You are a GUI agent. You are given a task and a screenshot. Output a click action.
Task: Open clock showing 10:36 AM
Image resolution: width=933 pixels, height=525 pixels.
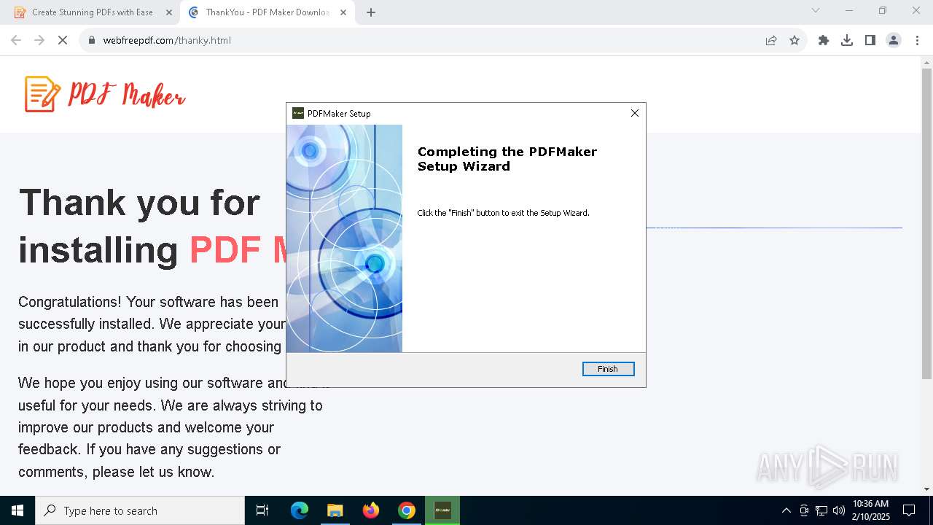pos(870,510)
